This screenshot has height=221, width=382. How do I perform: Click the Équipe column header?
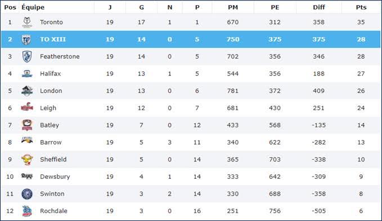(x=33, y=7)
